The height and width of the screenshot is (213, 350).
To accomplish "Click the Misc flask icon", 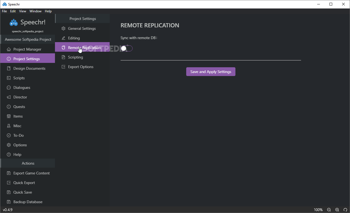I will point(8,126).
